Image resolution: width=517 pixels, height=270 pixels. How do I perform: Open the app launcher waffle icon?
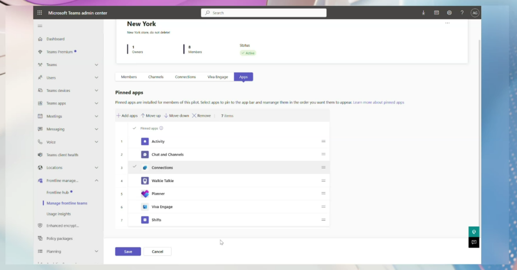(x=39, y=13)
